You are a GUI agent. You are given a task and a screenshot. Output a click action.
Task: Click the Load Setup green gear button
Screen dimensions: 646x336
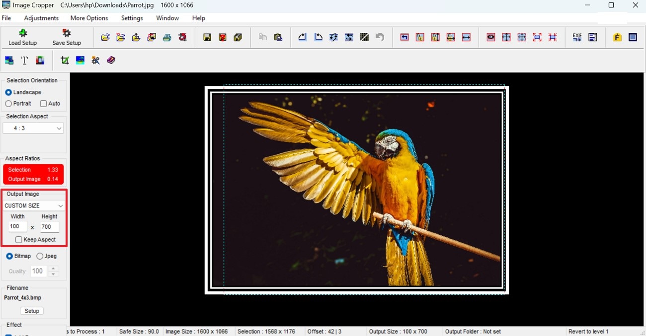(x=23, y=37)
